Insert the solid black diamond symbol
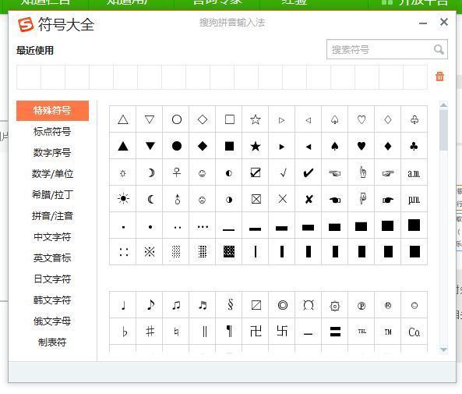Viewport: 462px width, 394px height. [x=203, y=146]
